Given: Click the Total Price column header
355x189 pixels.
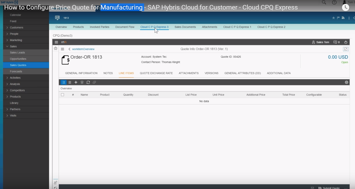Looking at the screenshot, I should click(289, 95).
